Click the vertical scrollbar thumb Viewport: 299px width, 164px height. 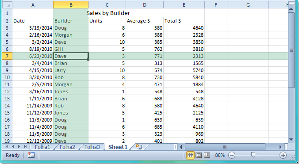291,50
